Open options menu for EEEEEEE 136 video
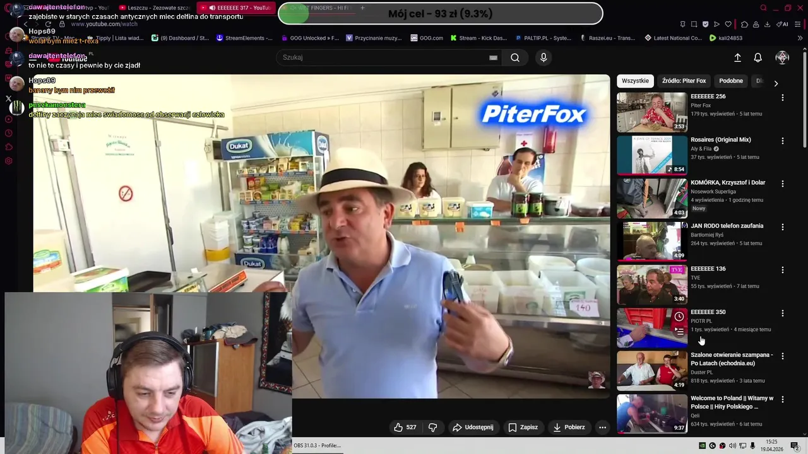The width and height of the screenshot is (808, 454). pyautogui.click(x=782, y=270)
